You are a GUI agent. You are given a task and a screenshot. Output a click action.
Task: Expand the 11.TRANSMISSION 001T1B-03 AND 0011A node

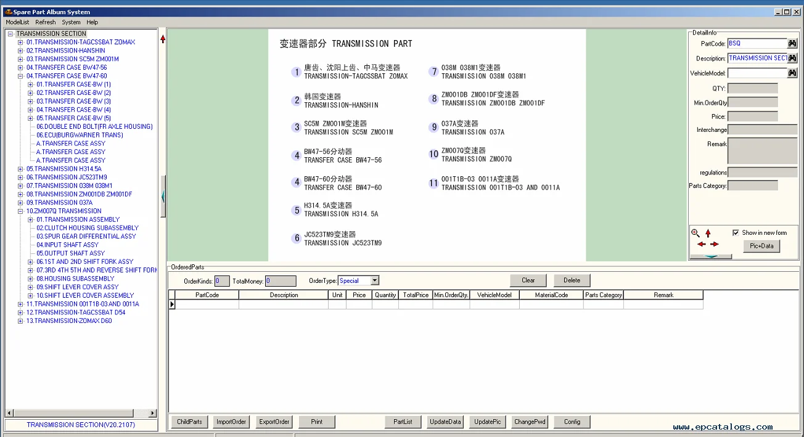(20, 304)
